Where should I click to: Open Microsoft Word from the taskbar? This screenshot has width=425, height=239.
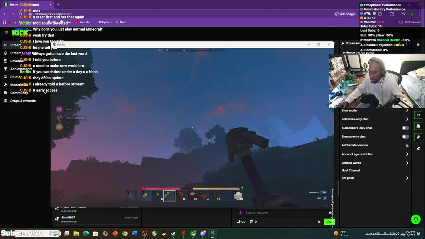134,234
